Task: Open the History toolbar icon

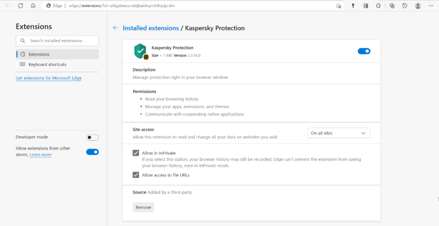Action: pos(405,6)
